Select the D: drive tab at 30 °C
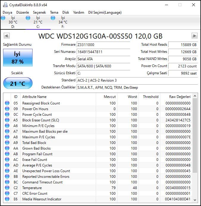Viewport: 201px width, 206px height. (x=13, y=22)
